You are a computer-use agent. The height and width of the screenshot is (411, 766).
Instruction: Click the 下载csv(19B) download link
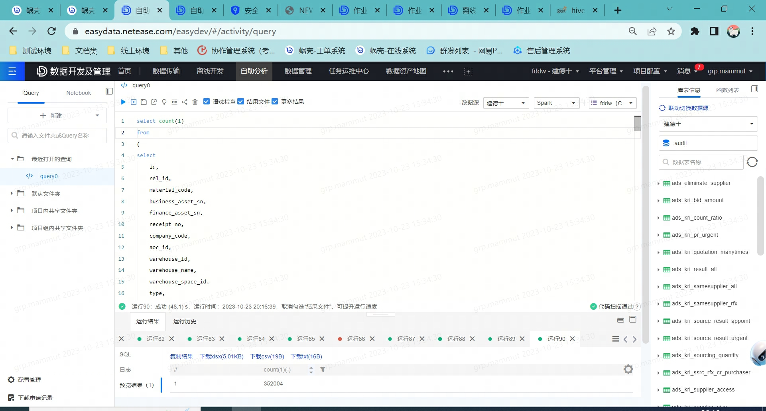coord(267,356)
